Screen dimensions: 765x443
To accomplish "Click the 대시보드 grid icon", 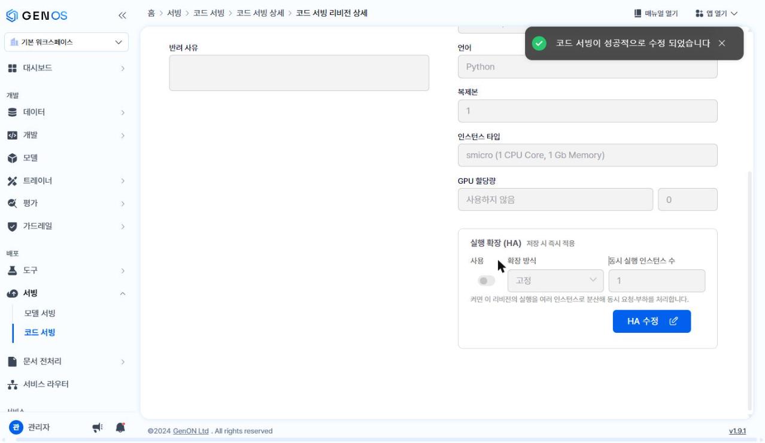I will point(12,68).
